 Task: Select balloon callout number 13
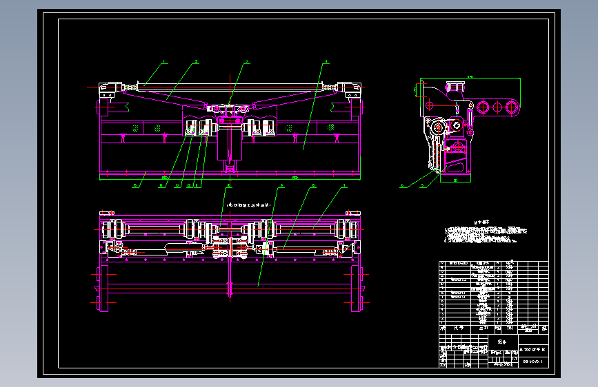click(177, 185)
